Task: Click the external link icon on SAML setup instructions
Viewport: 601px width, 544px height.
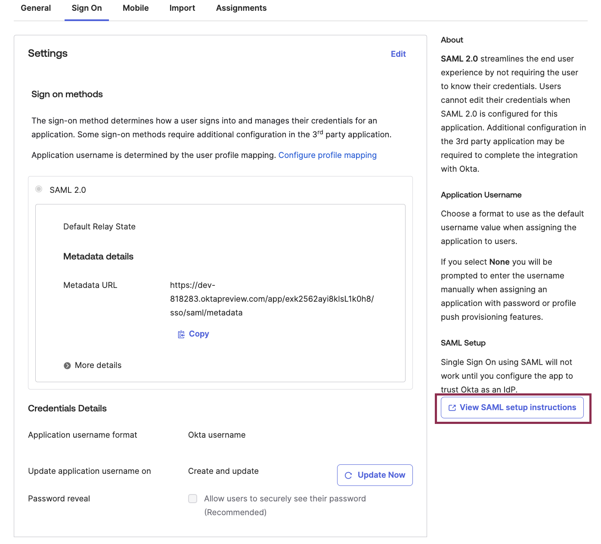Action: (x=452, y=407)
